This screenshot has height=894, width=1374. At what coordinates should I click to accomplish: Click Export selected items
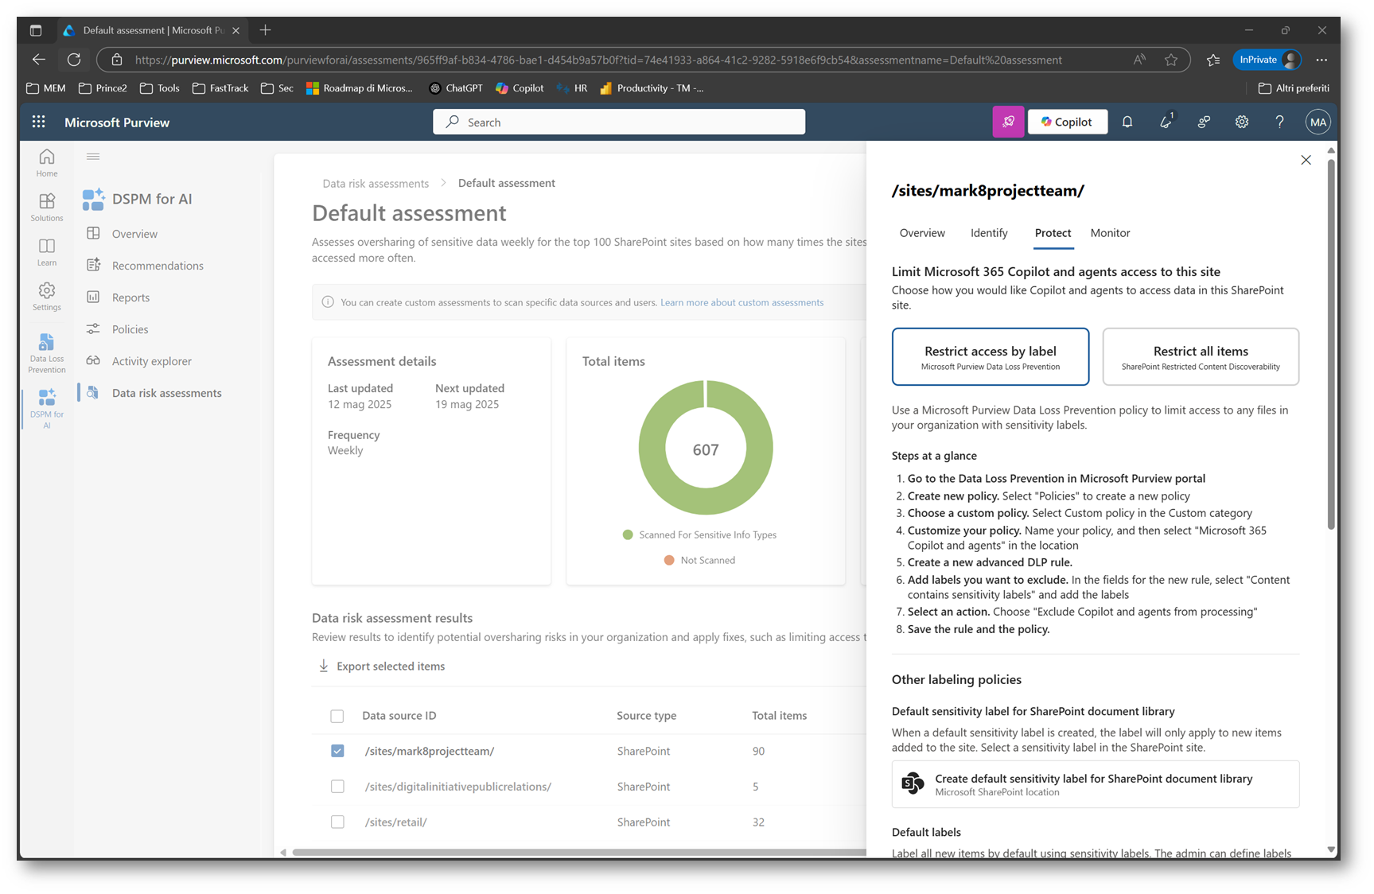coord(382,667)
